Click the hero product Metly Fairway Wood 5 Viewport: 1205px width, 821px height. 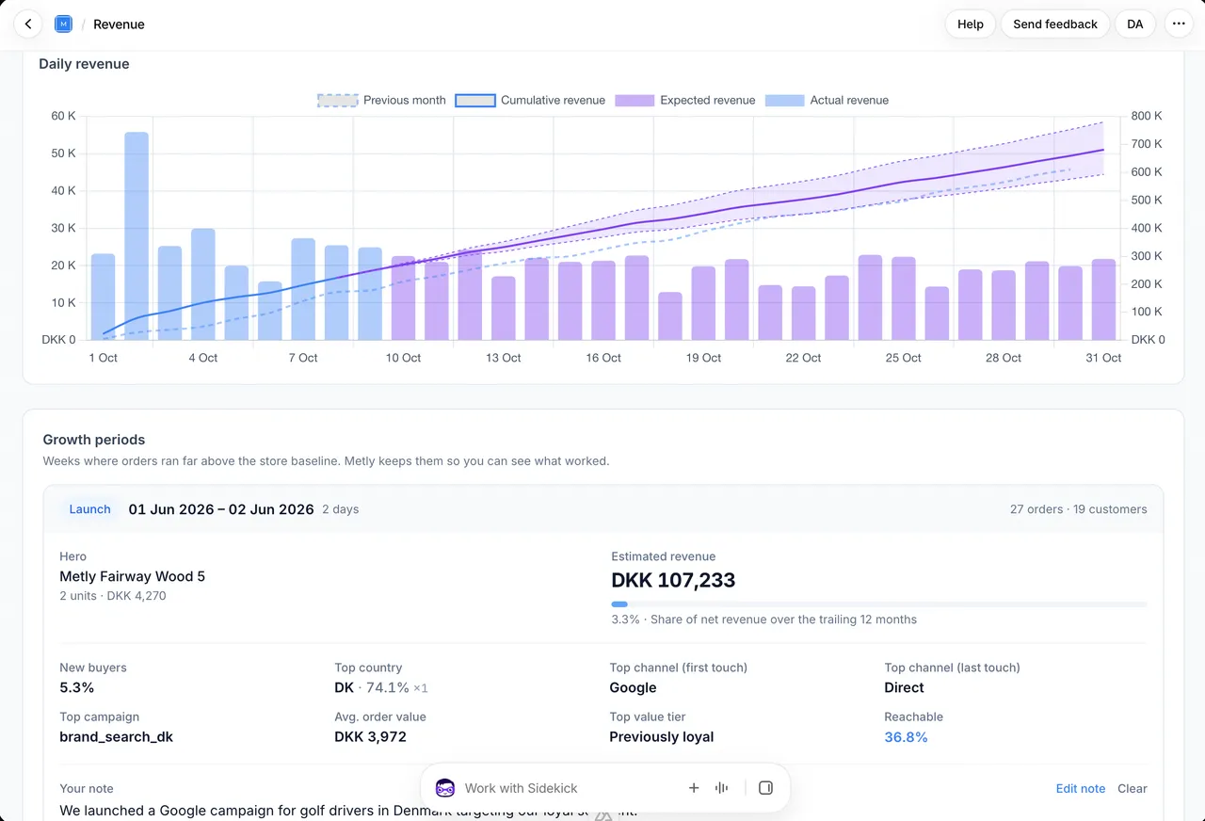click(x=132, y=576)
